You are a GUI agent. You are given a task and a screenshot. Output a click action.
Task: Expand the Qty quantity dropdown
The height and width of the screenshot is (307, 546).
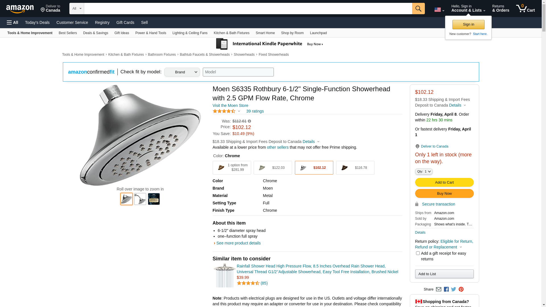424,171
